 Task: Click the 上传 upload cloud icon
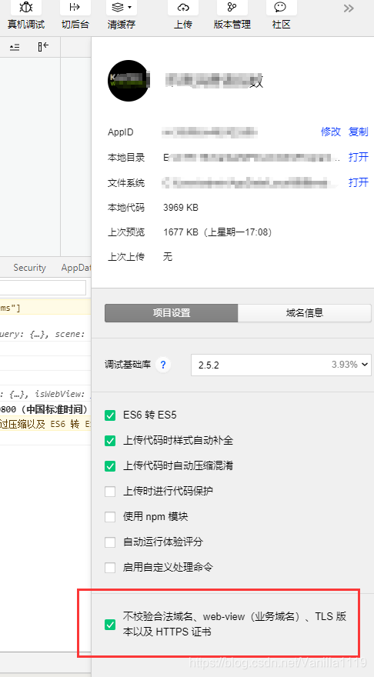[x=183, y=8]
